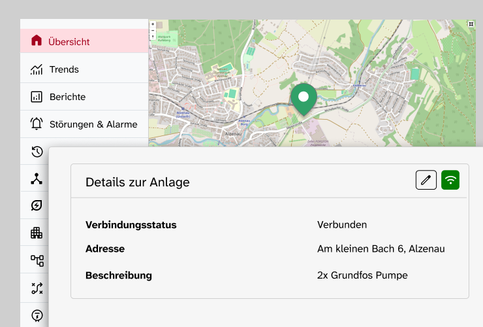The height and width of the screenshot is (327, 483).
Task: Click address Am kleinen Bach 6, Alzenau
Action: click(381, 249)
